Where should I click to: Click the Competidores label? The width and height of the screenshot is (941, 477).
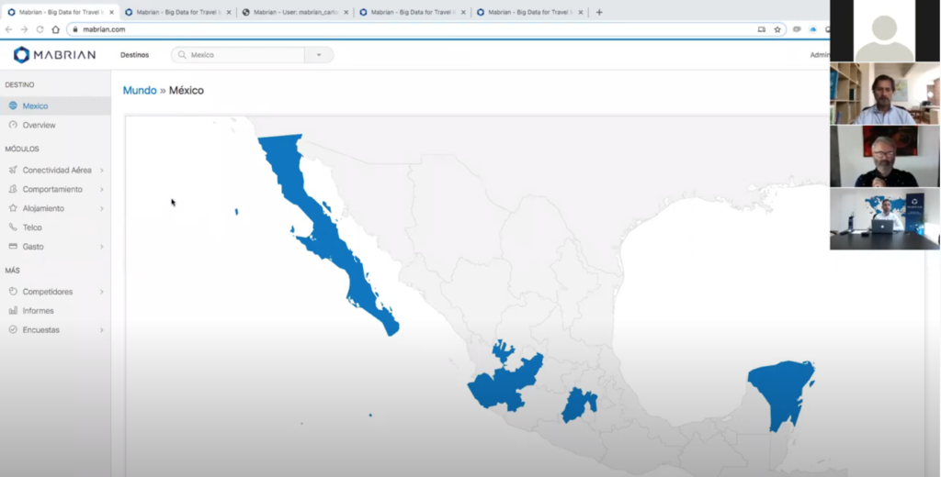pyautogui.click(x=48, y=292)
